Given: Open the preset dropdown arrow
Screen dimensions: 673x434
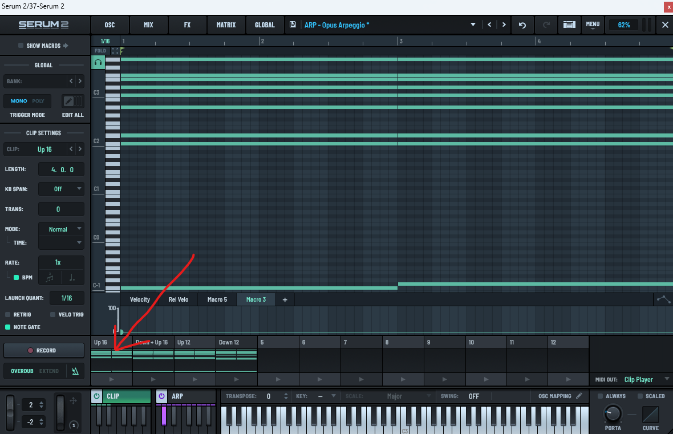Looking at the screenshot, I should click(x=473, y=25).
